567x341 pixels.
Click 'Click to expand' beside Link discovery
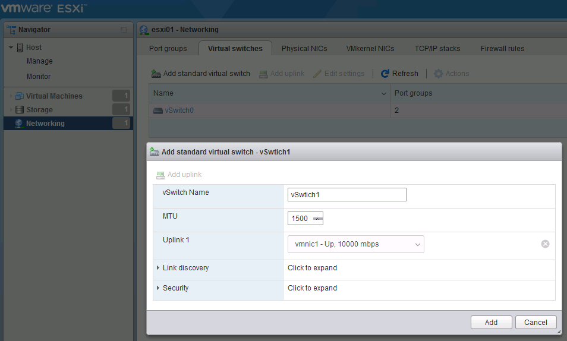pyautogui.click(x=312, y=268)
